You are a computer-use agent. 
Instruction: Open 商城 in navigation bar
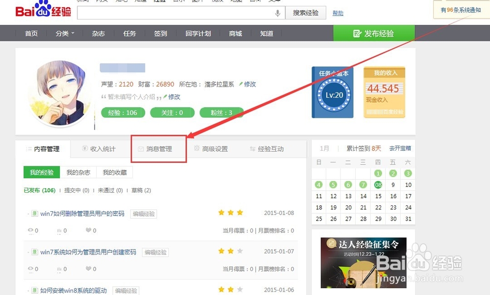pos(235,33)
